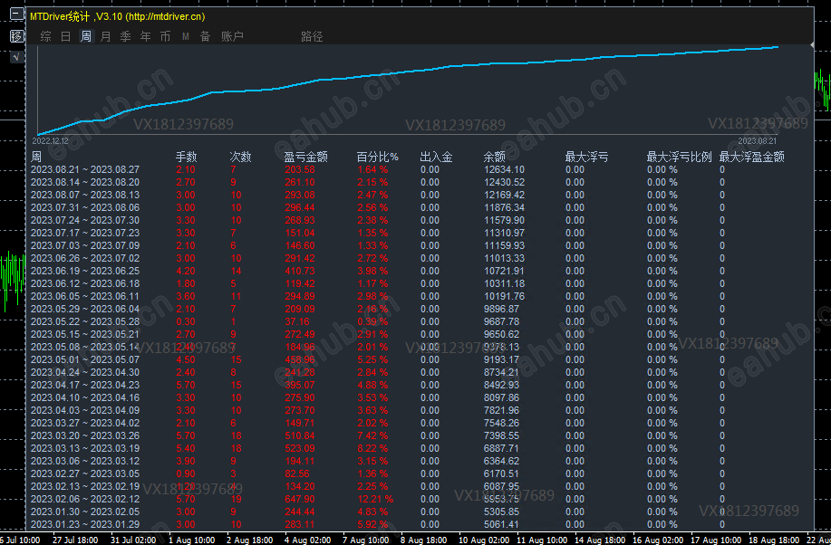Image resolution: width=831 pixels, height=545 pixels.
Task: Toggle the √ checkmark button
Action: point(17,57)
